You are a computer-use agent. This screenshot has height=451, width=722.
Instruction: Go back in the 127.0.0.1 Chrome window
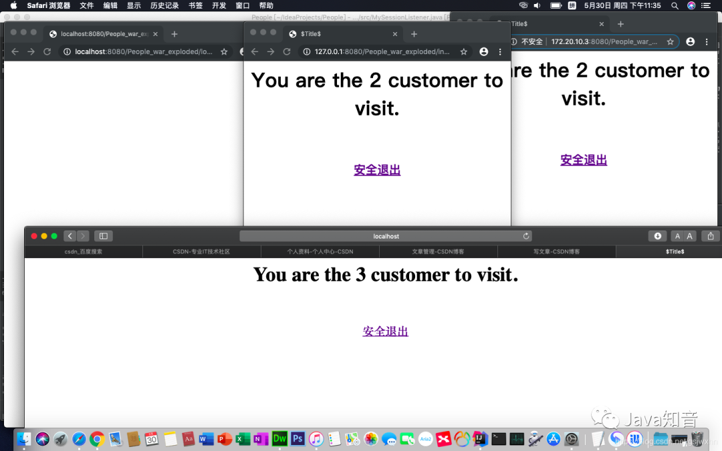click(255, 51)
